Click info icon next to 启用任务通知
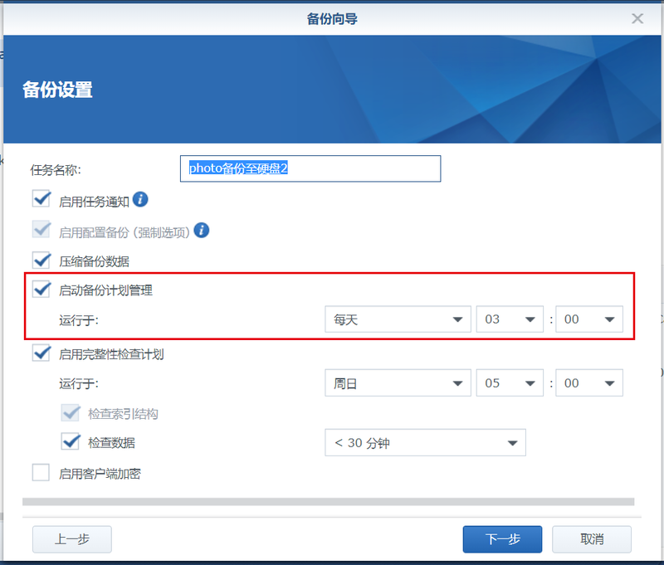Viewport: 664px width, 565px height. pyautogui.click(x=140, y=199)
